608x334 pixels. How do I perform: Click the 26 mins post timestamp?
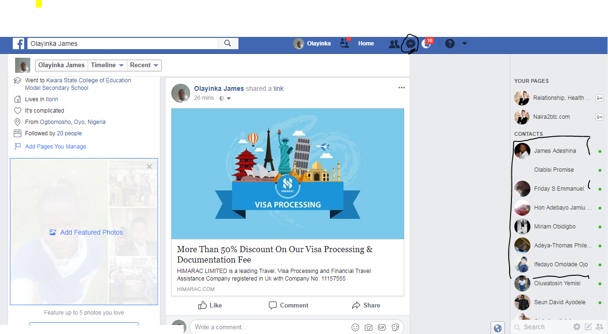[204, 98]
